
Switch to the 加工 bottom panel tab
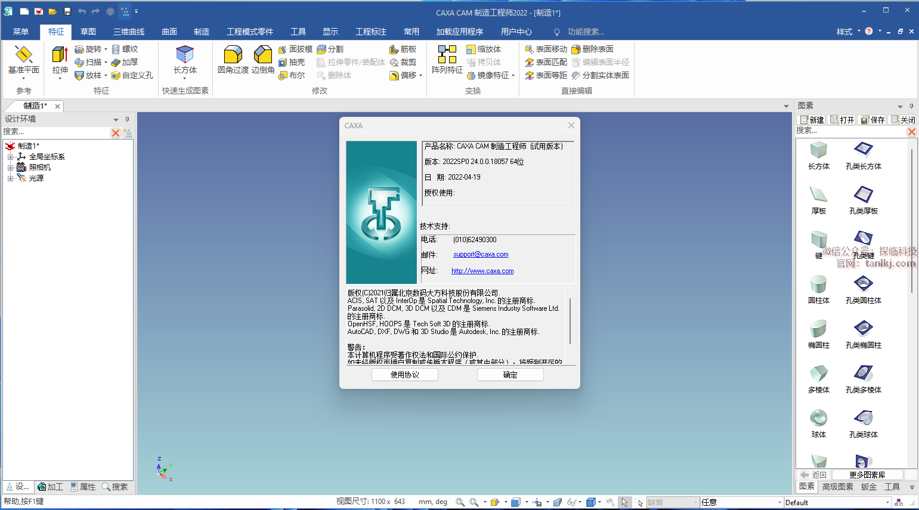point(50,487)
